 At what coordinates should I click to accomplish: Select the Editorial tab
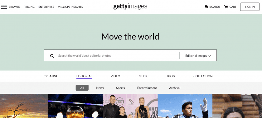[84, 76]
